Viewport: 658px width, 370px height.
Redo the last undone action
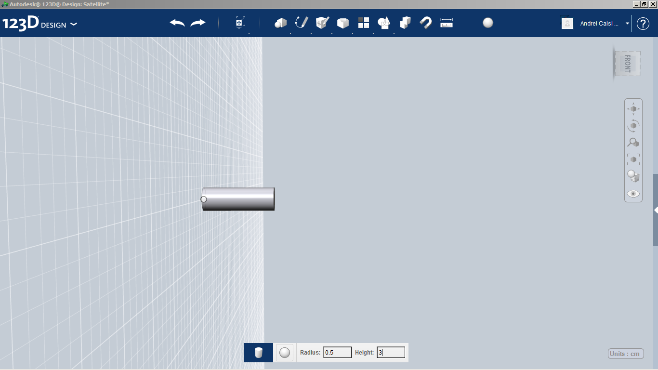pyautogui.click(x=198, y=23)
